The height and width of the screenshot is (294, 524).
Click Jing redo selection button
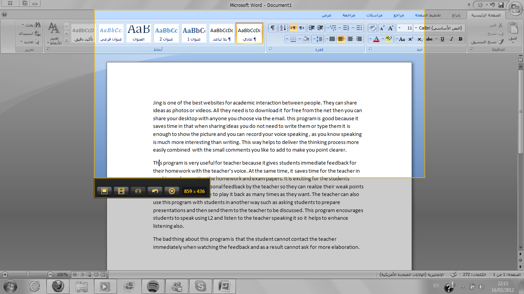155,191
